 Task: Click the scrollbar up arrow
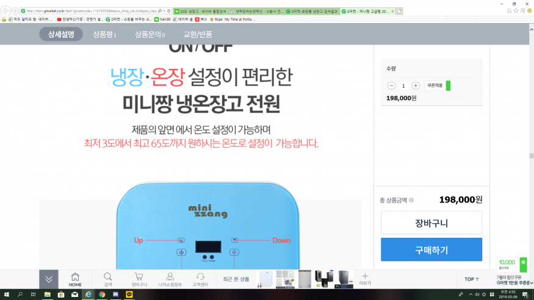pyautogui.click(x=532, y=30)
